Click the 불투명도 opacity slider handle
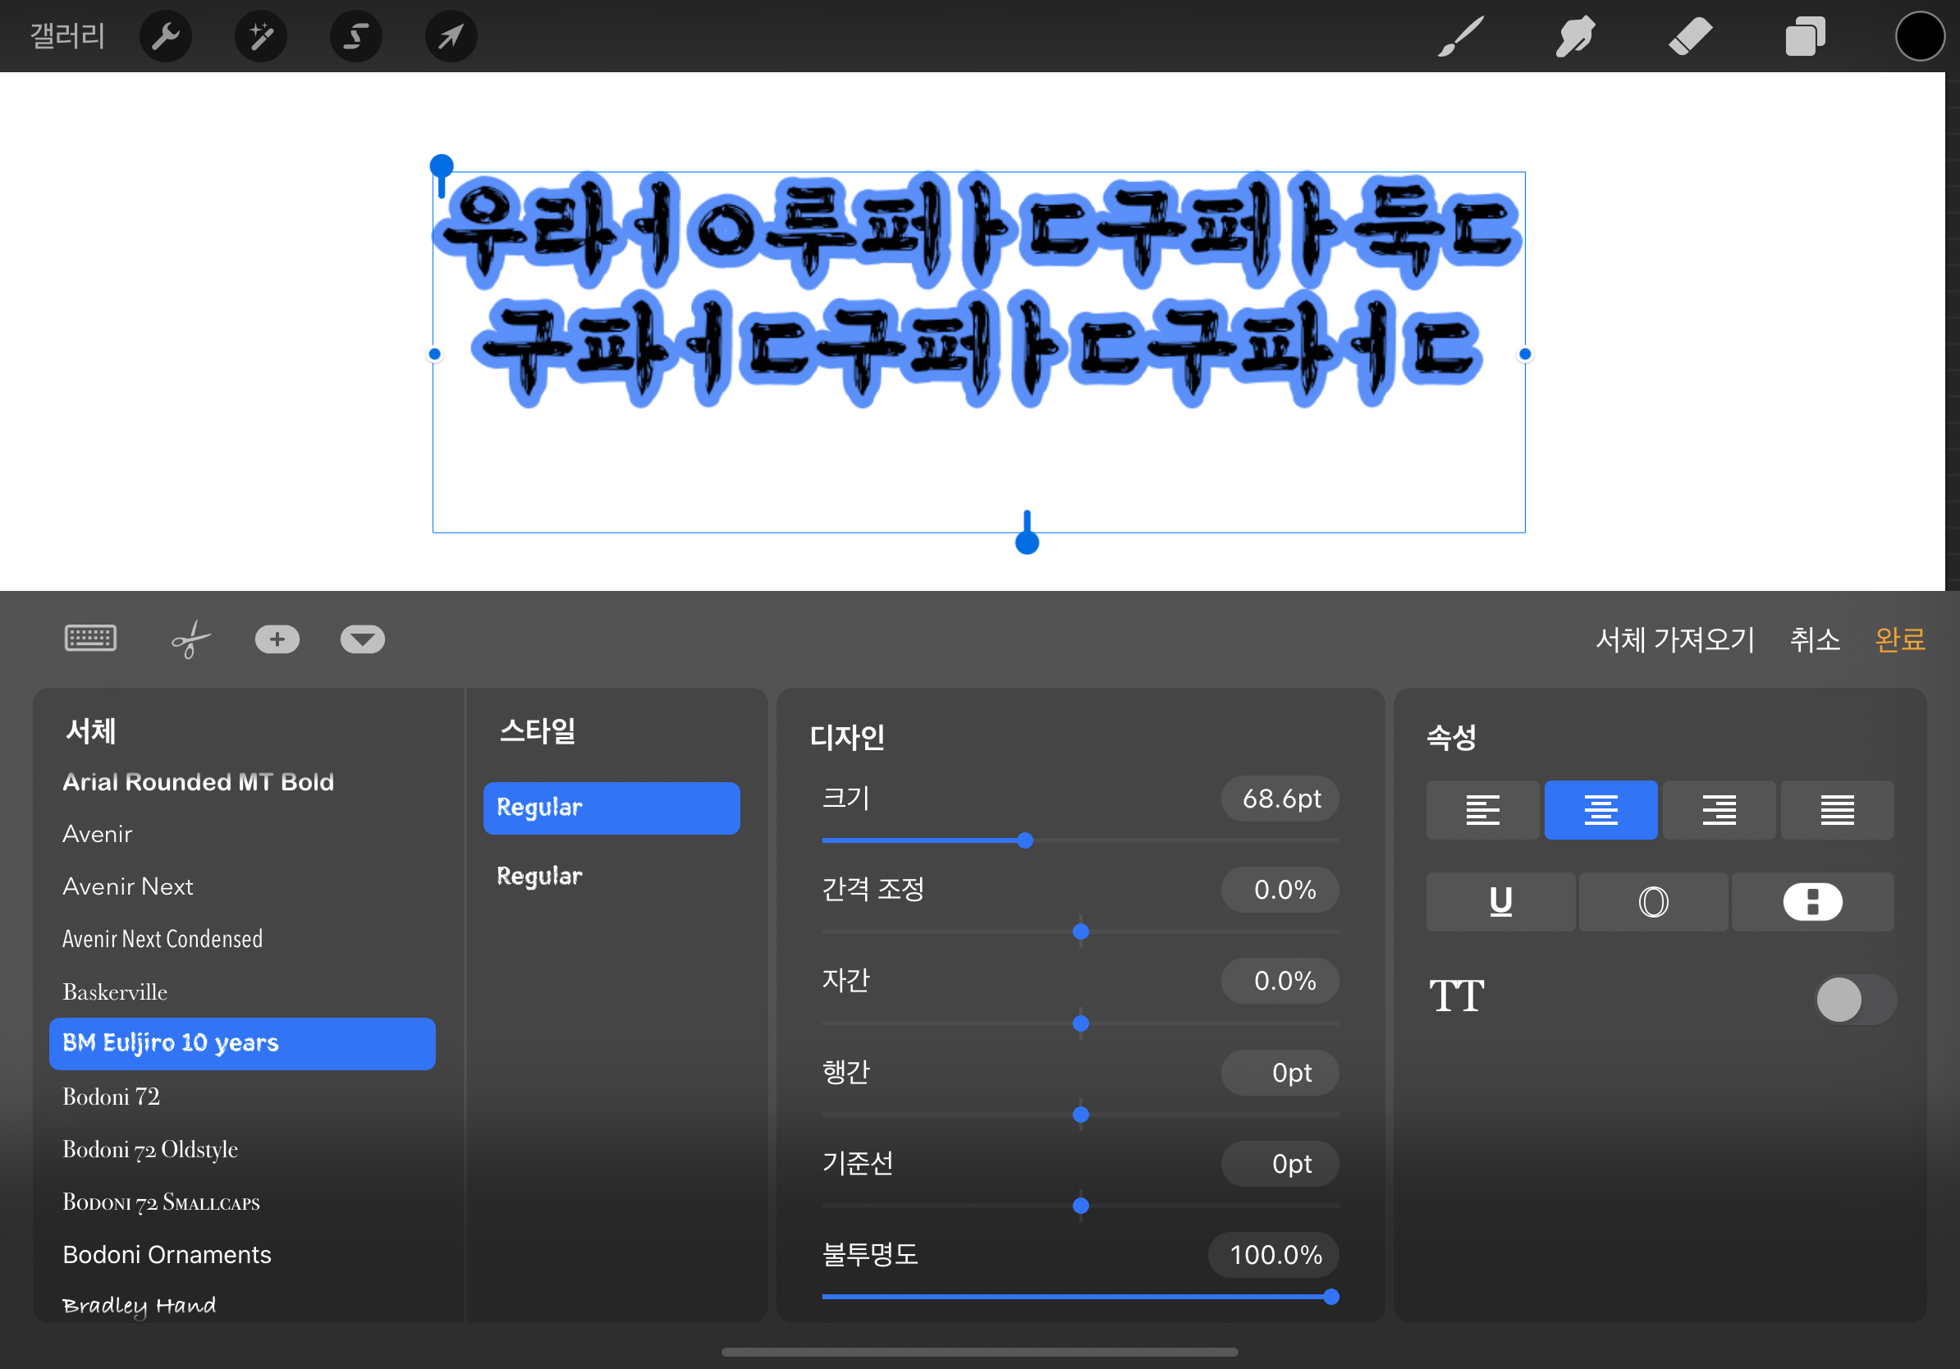Screen dimensions: 1960x1369 pyautogui.click(x=1330, y=1297)
